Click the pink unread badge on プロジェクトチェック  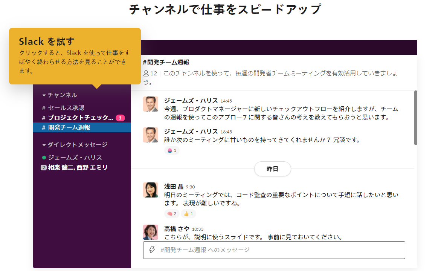pyautogui.click(x=120, y=118)
